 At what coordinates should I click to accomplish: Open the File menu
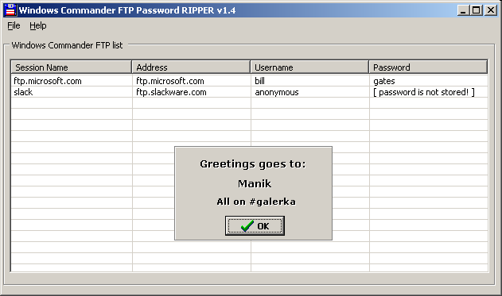(14, 25)
